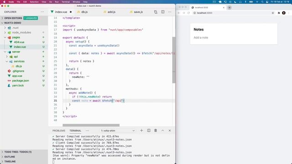Close the localhost:3000 browser tab
Viewport: 292px width, 164px height.
click(224, 8)
